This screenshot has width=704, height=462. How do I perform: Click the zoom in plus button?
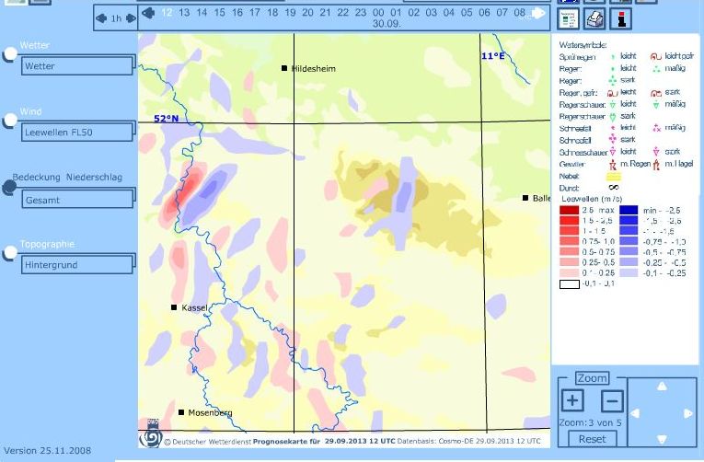pos(572,400)
